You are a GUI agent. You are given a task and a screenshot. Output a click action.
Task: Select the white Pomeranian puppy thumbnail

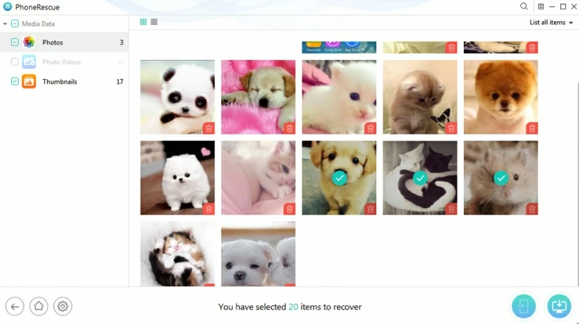(x=177, y=178)
